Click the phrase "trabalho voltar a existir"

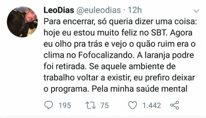(88, 78)
